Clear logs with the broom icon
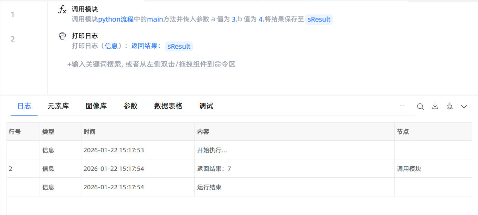Screen dimensions: 478x215 (x=449, y=106)
